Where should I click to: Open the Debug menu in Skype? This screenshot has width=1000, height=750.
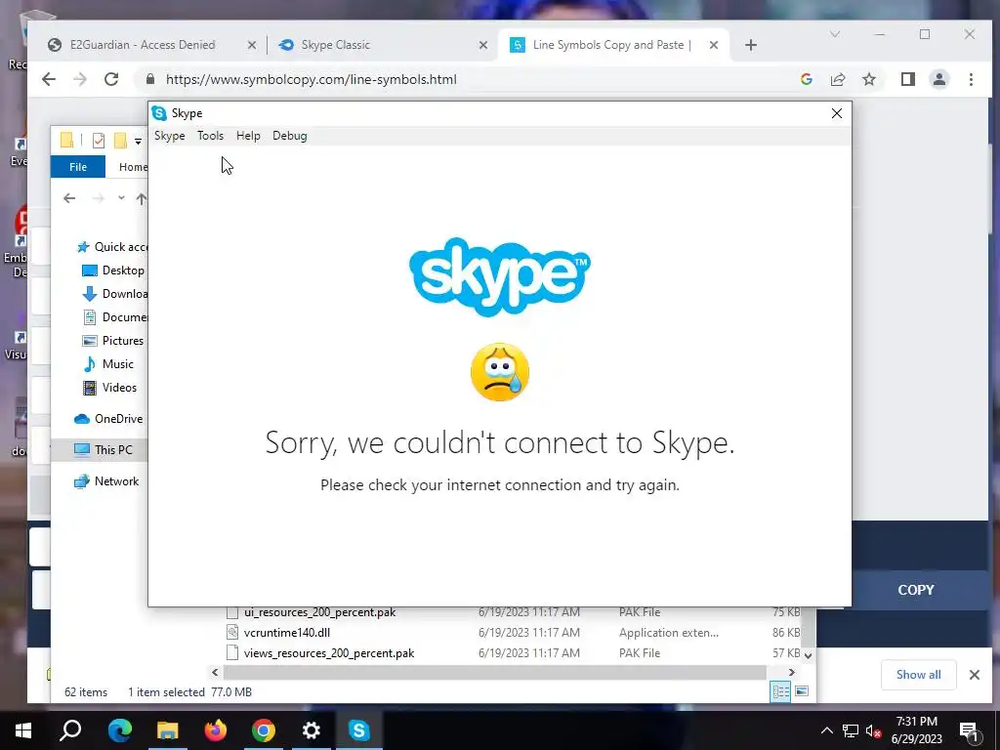click(289, 136)
